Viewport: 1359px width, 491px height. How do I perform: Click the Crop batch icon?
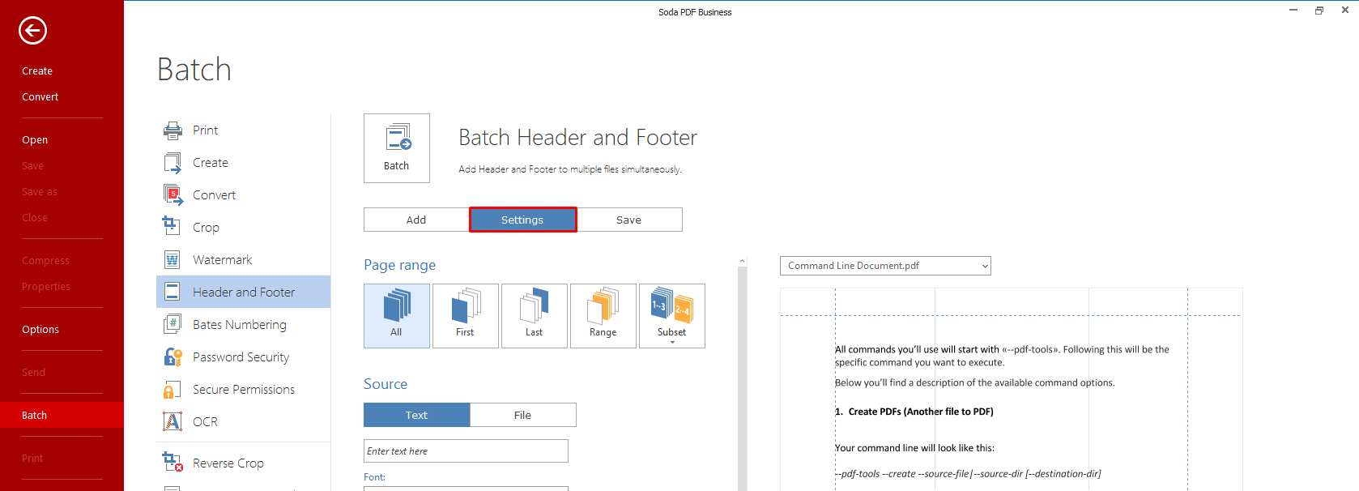(172, 225)
